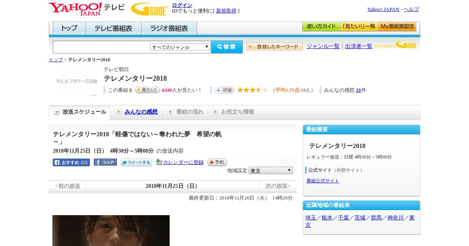Screen dimensions: 469x246
Task: Click Facebook シェア button
Action: click(x=105, y=162)
